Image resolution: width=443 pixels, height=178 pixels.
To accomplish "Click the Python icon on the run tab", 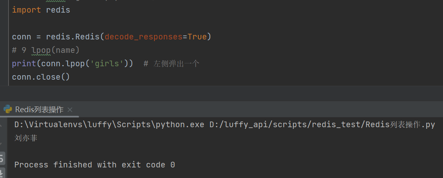I will point(7,109).
